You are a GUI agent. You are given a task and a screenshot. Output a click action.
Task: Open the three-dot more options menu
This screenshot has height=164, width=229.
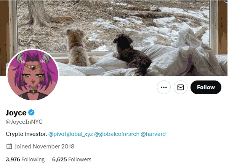[164, 87]
